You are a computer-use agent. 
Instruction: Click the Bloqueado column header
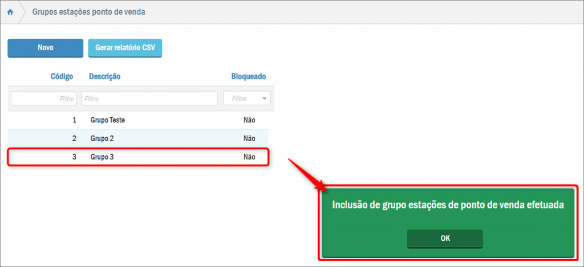click(248, 76)
